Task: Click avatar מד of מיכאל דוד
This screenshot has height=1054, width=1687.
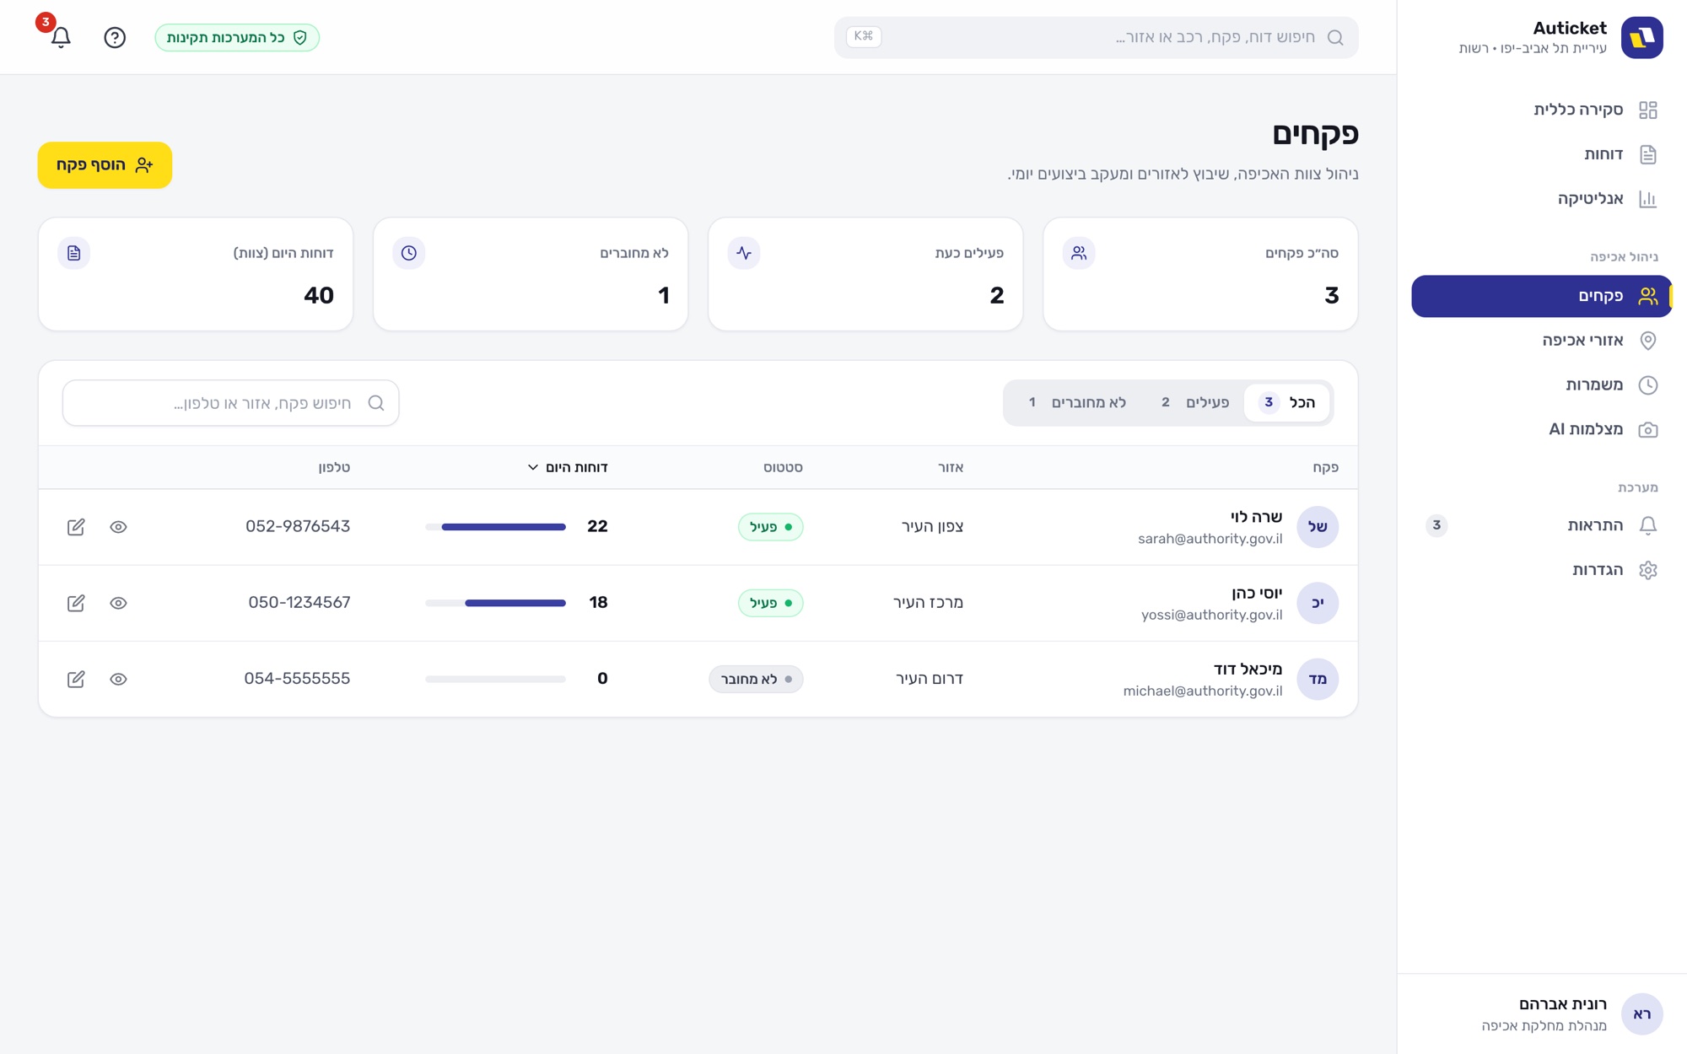Action: pos(1318,679)
